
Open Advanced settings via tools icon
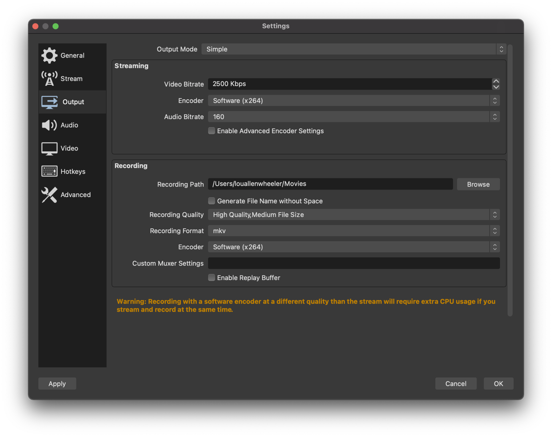[x=49, y=195]
